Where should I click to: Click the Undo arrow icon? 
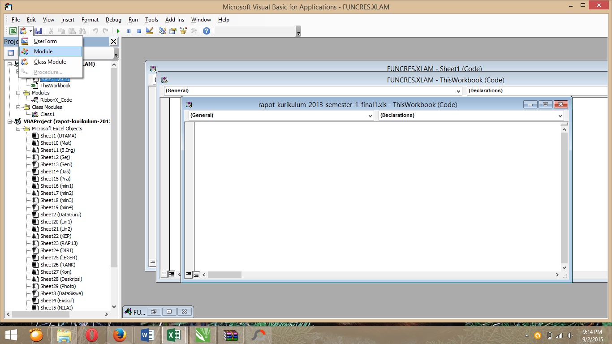click(x=95, y=31)
